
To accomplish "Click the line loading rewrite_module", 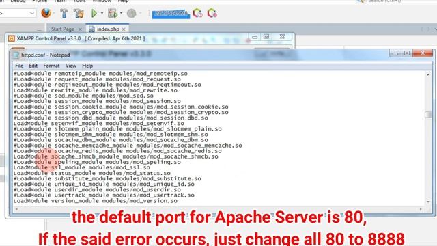I will pyautogui.click(x=96, y=90).
